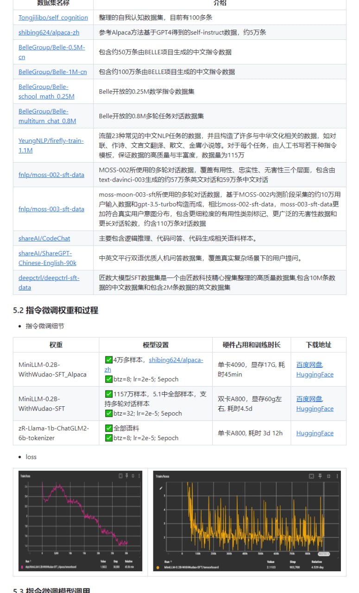359x593 pixels.
Task: Click heading 5.2 指令微调权重和过程
Action: pos(56,310)
